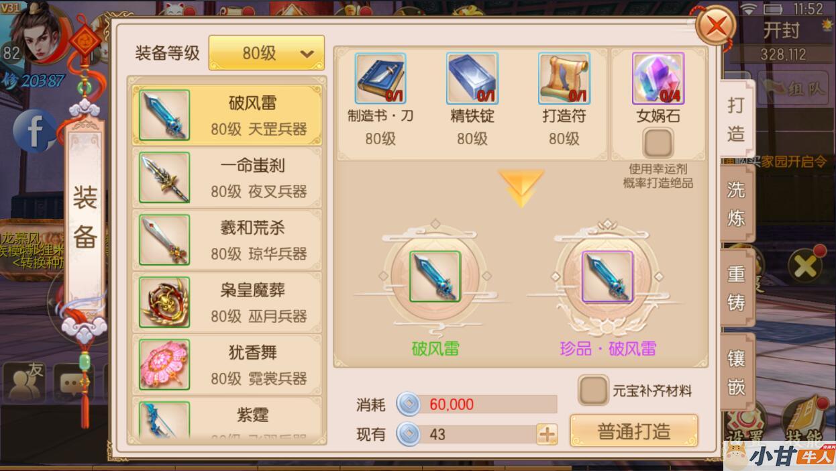This screenshot has width=836, height=471.
Task: Switch to the 重铸 tab
Action: [737, 288]
